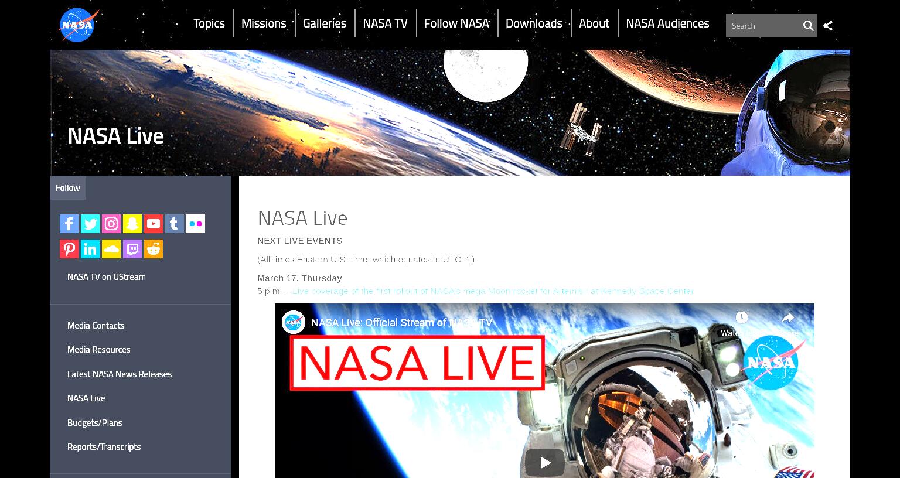Click the Watch later clock icon
The width and height of the screenshot is (900, 478).
pyautogui.click(x=742, y=317)
